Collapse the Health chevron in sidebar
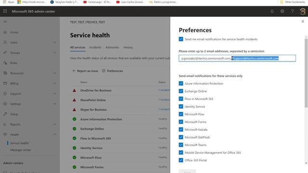308x173 pixels. pyautogui.click(x=55, y=135)
